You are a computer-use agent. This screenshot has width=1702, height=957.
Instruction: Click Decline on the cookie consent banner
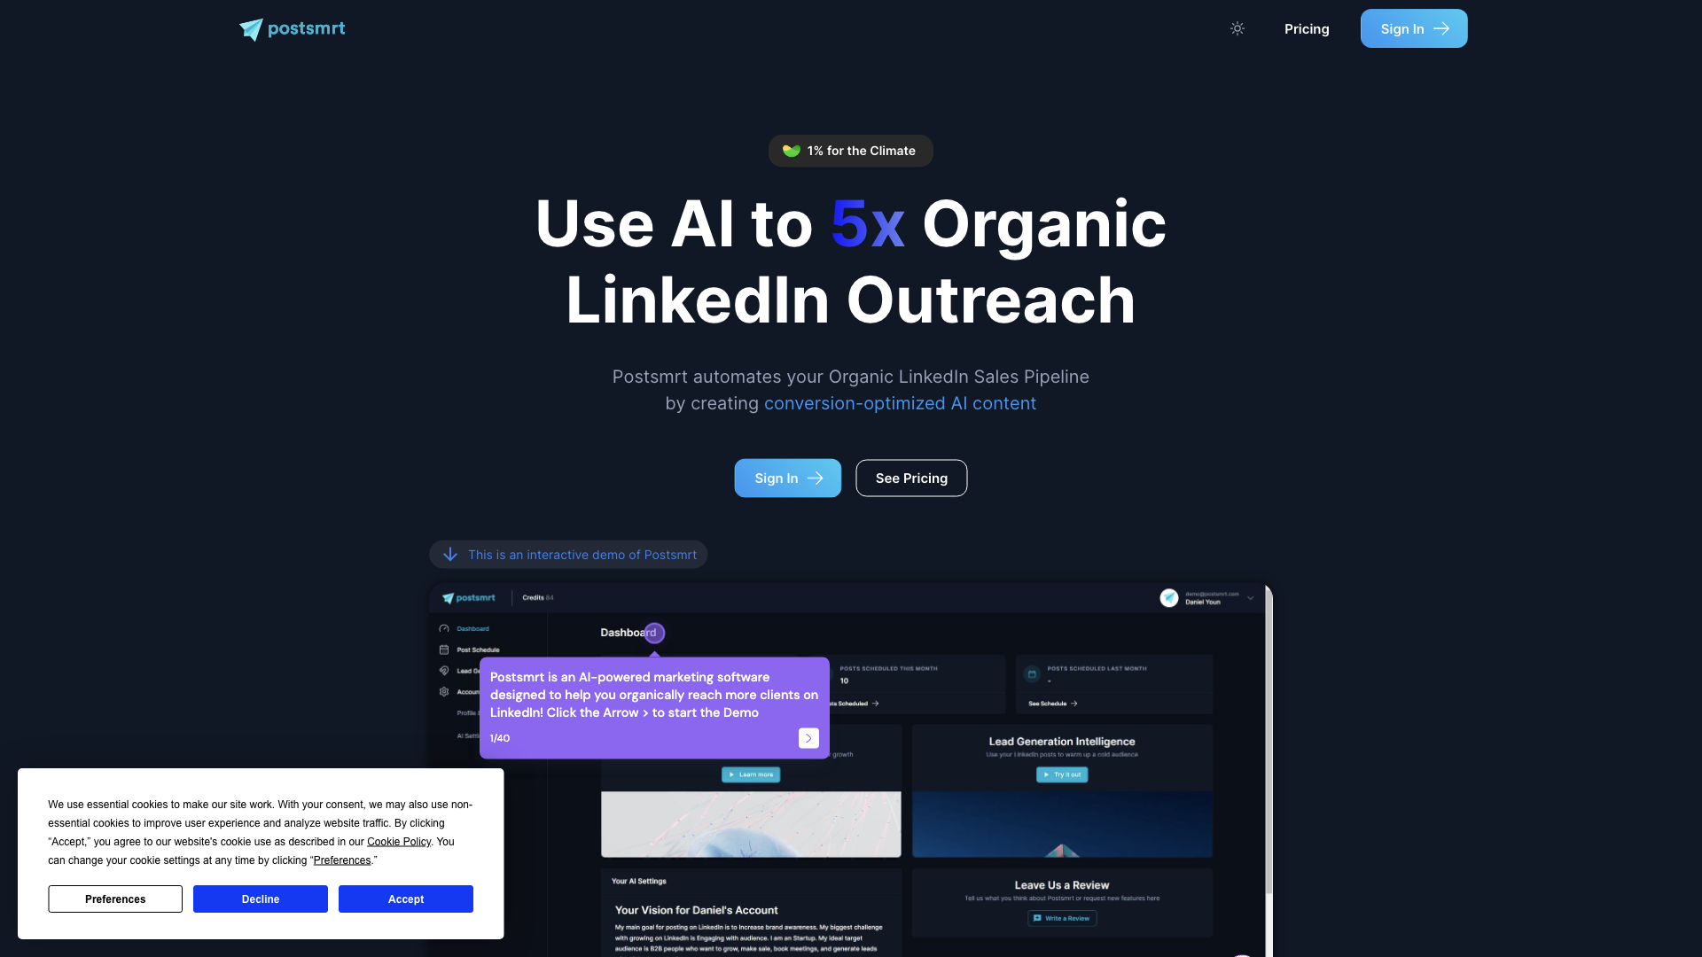coord(261,899)
